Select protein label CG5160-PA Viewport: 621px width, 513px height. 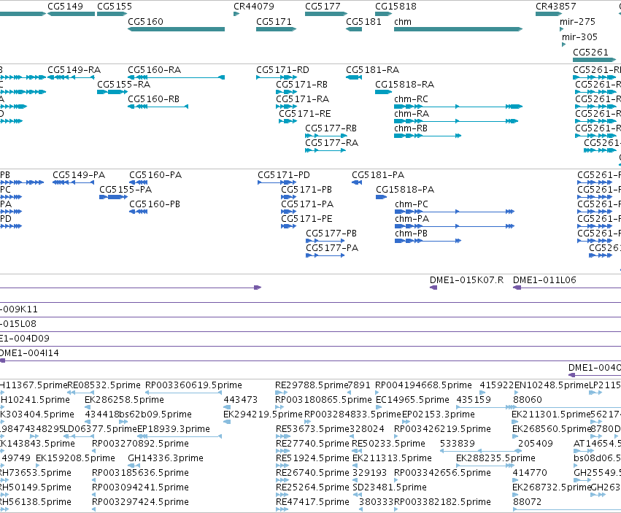click(155, 175)
